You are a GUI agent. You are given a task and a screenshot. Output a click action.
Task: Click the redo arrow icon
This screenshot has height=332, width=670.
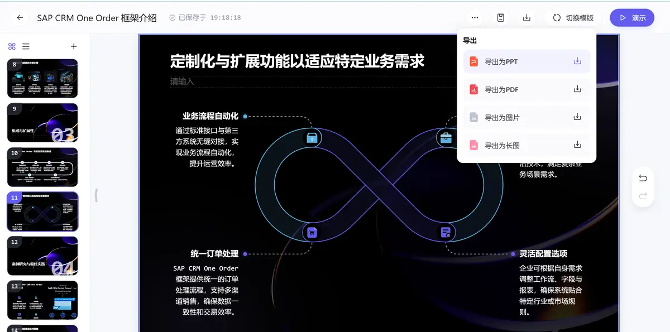[643, 196]
